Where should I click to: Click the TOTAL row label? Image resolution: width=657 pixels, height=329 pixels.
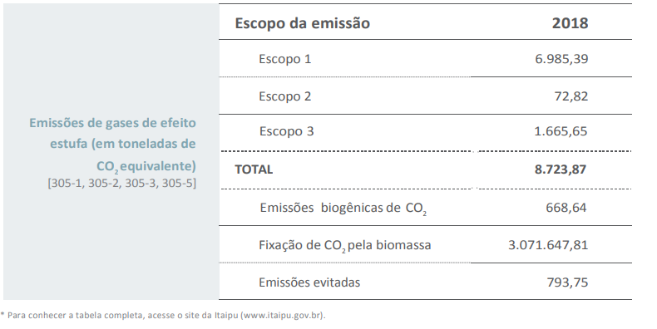[254, 169]
